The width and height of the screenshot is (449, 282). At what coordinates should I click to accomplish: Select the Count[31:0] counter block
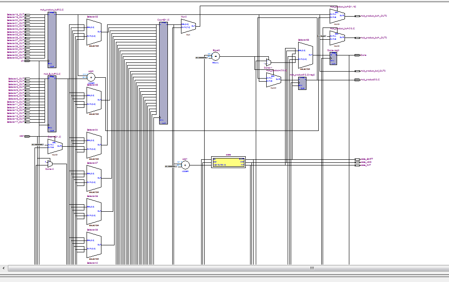pyautogui.click(x=163, y=72)
